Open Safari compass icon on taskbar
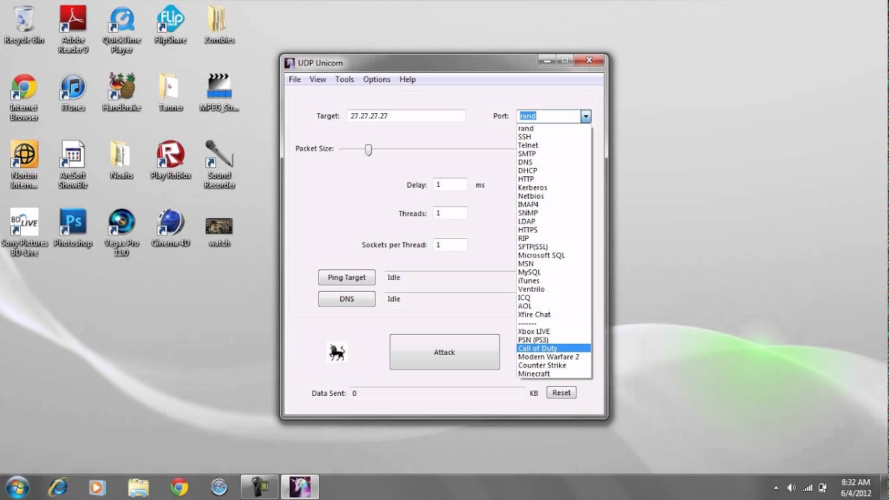The height and width of the screenshot is (500, 889). 219,487
